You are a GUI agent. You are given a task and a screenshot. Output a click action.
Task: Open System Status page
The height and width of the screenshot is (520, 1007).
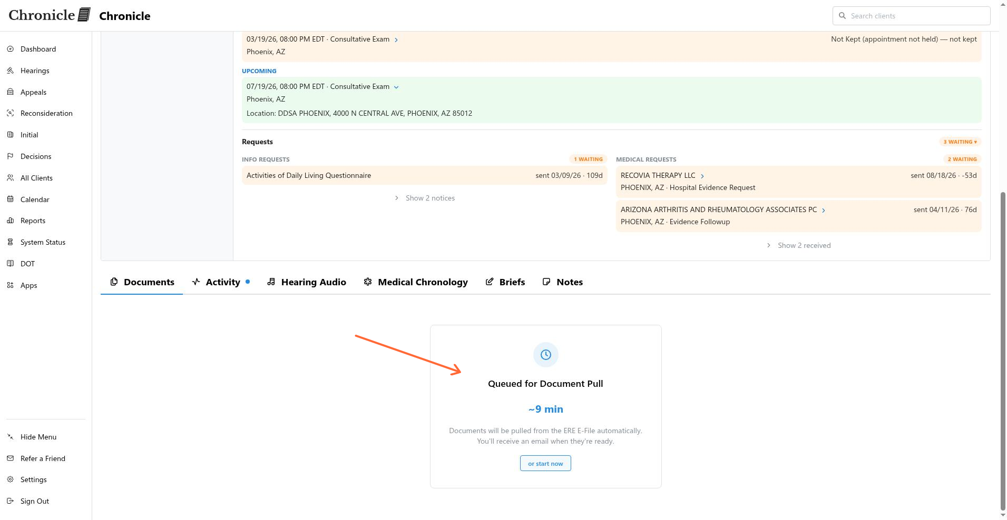43,242
